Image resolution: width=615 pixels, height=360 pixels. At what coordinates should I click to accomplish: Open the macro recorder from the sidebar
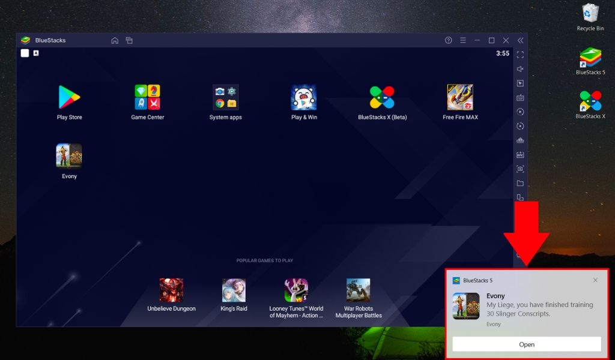(x=520, y=155)
